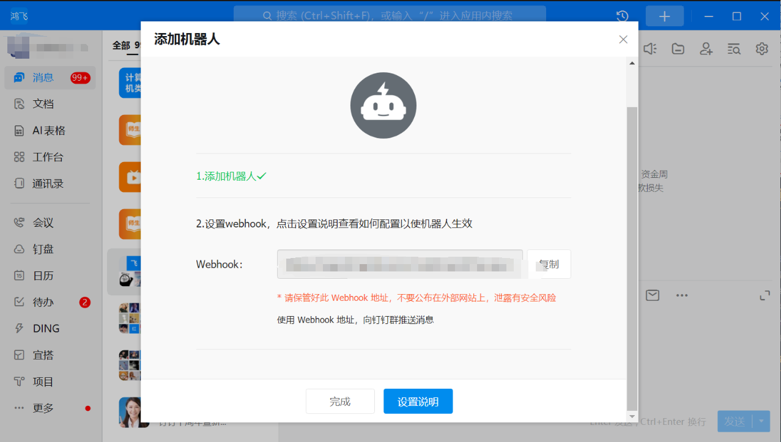Open group settings gear icon

[761, 49]
